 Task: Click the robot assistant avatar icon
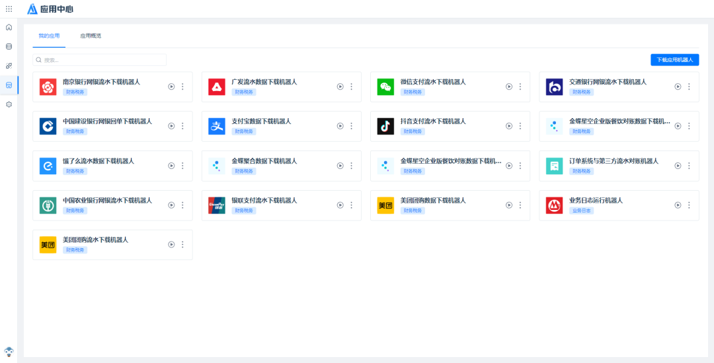(x=9, y=352)
